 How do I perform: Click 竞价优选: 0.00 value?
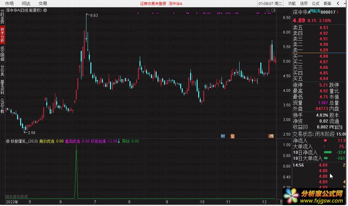click(51, 141)
